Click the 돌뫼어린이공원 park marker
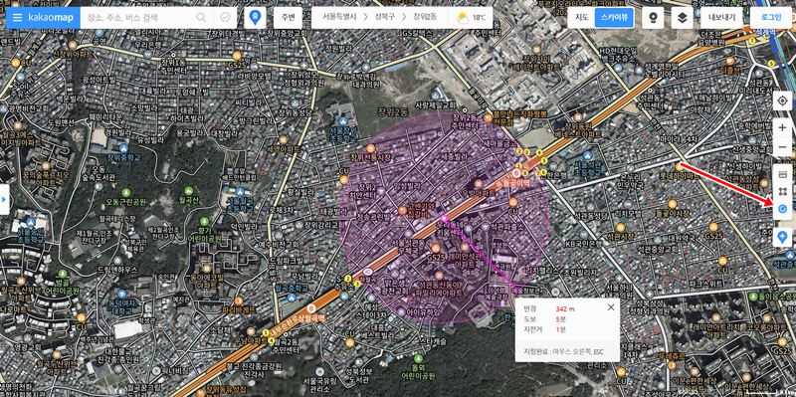The width and height of the screenshot is (796, 397). coord(417,359)
